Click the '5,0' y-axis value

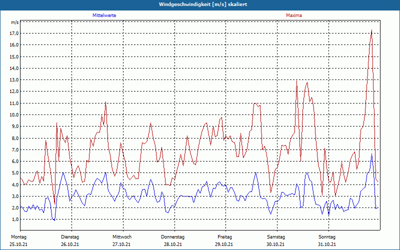click(x=15, y=172)
